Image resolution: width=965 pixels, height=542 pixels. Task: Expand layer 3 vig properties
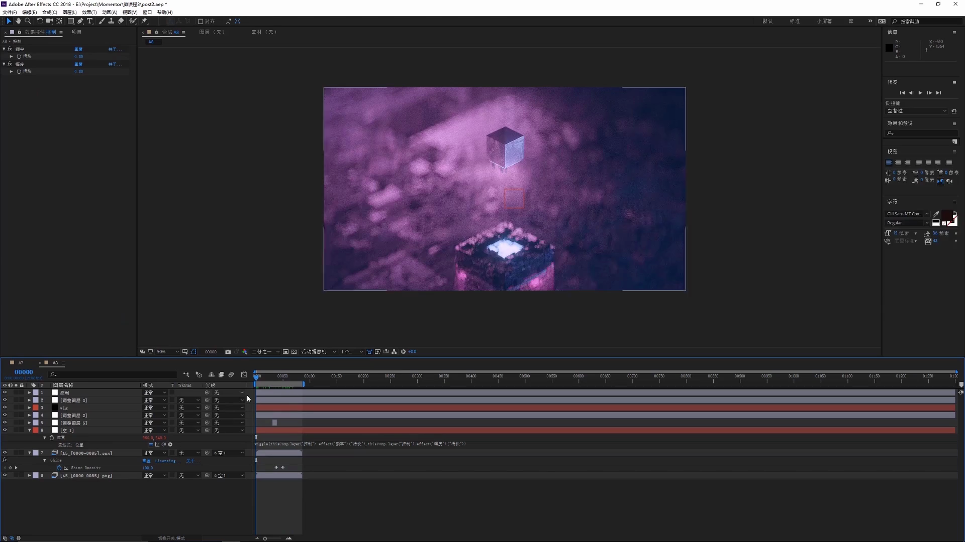(x=29, y=408)
